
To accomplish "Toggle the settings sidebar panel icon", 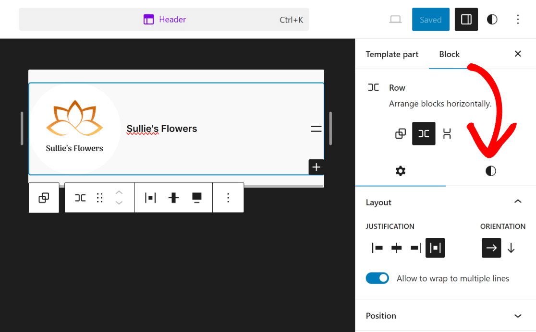I will click(466, 20).
